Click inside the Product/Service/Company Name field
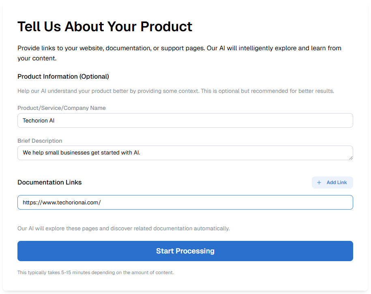This screenshot has height=294, width=371. tap(185, 120)
